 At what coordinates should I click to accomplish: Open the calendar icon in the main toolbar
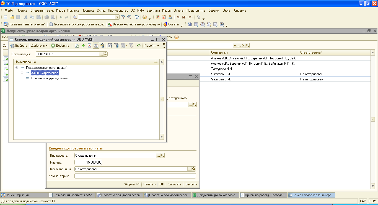(x=164, y=17)
